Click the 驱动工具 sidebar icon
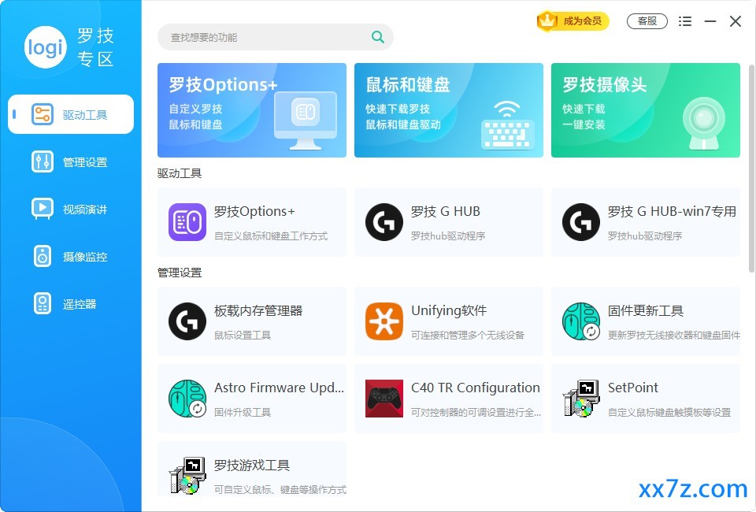 [x=43, y=114]
